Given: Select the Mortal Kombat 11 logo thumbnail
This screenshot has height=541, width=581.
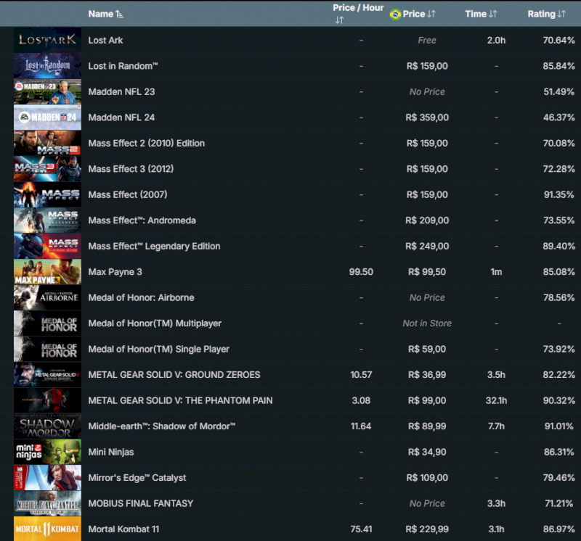Looking at the screenshot, I should 47,529.
